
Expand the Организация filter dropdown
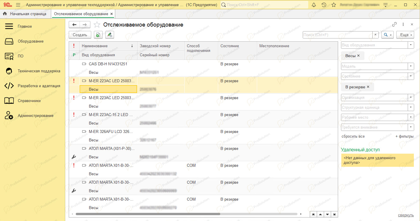pos(411,98)
